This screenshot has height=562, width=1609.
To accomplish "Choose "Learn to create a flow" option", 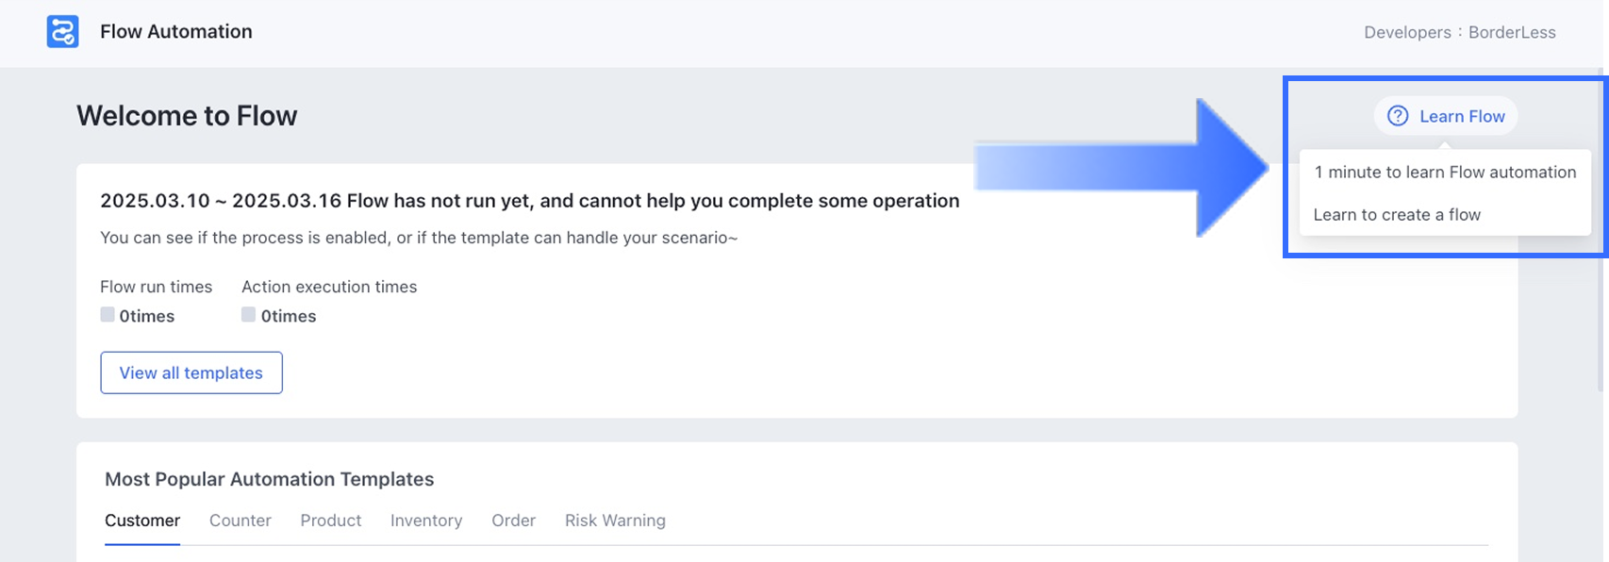I will (x=1397, y=214).
